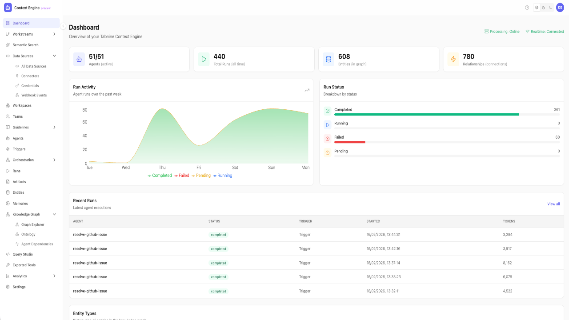Click the Agents robot icon in stats card

79,60
